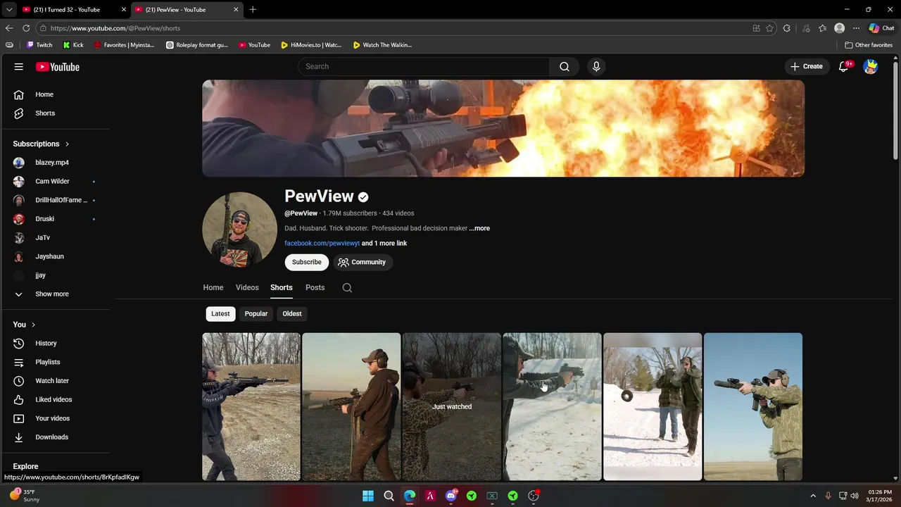Open the 'Just watched' short thumbnail
The image size is (901, 507).
tap(452, 407)
